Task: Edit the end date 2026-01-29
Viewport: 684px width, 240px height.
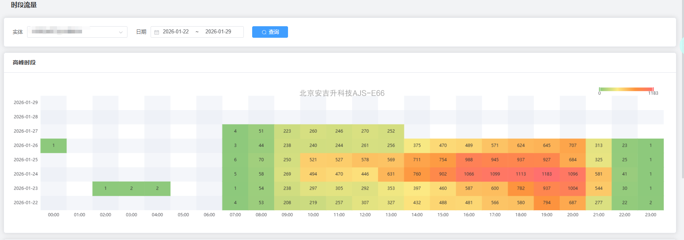Action: coord(218,32)
